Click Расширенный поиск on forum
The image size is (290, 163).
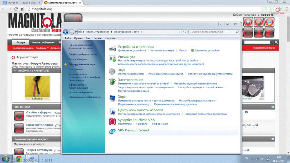click(x=264, y=48)
